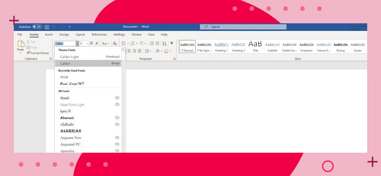
Task: Select Calibri Light headings font
Action: pyautogui.click(x=88, y=57)
